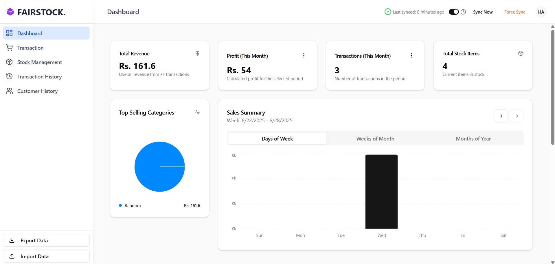The width and height of the screenshot is (555, 264).
Task: Open the Months of Year view
Action: 473,138
